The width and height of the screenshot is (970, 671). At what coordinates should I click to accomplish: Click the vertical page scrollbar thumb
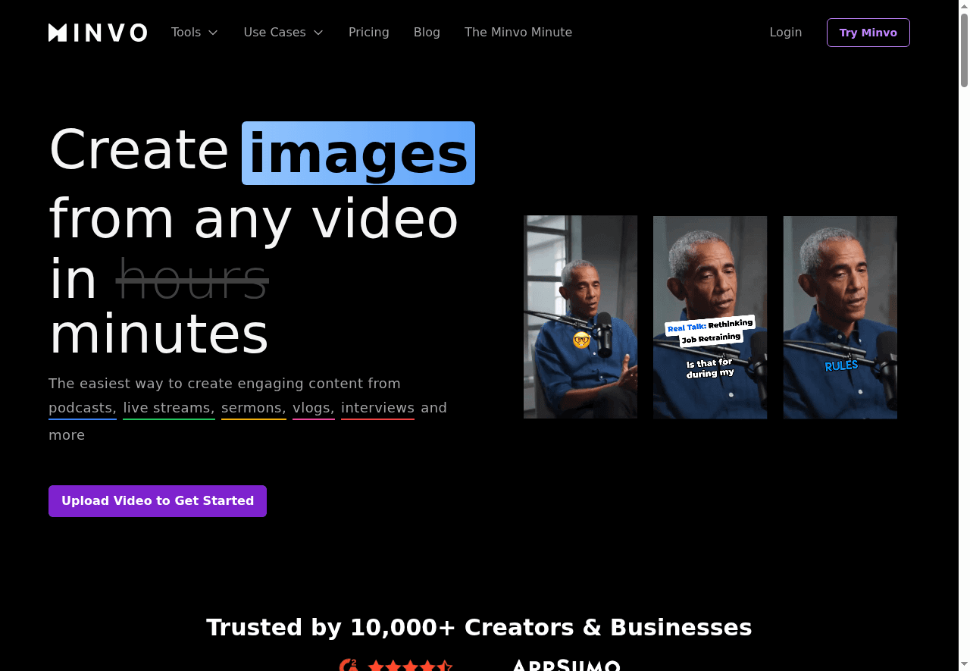(x=964, y=49)
